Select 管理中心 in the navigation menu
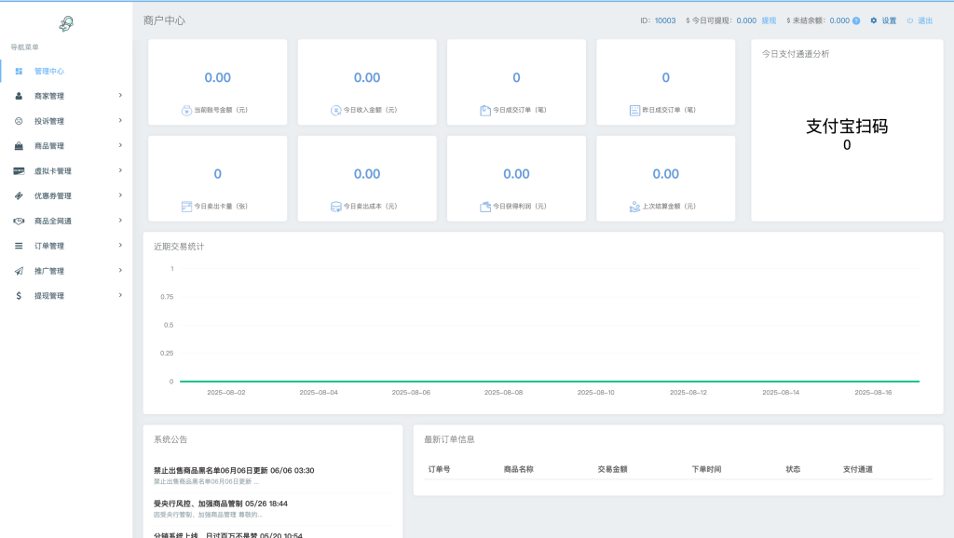The height and width of the screenshot is (538, 954). (51, 71)
